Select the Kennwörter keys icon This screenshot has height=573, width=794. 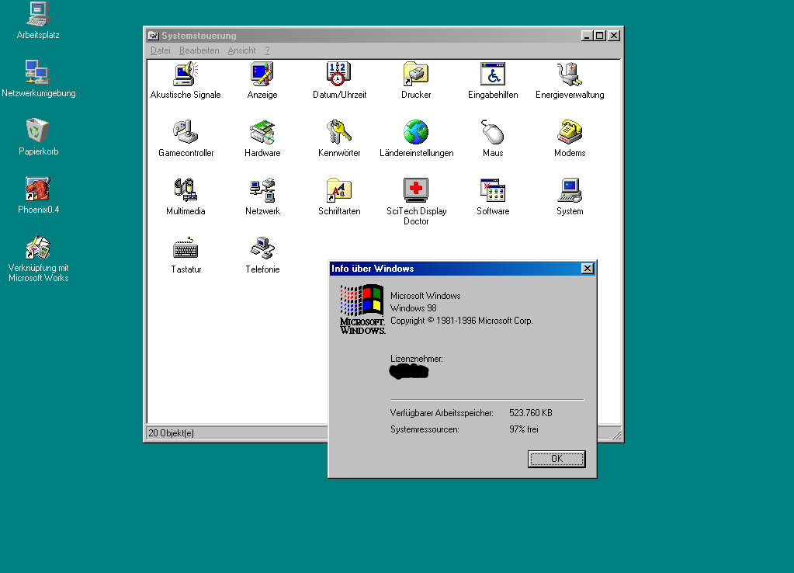(339, 132)
